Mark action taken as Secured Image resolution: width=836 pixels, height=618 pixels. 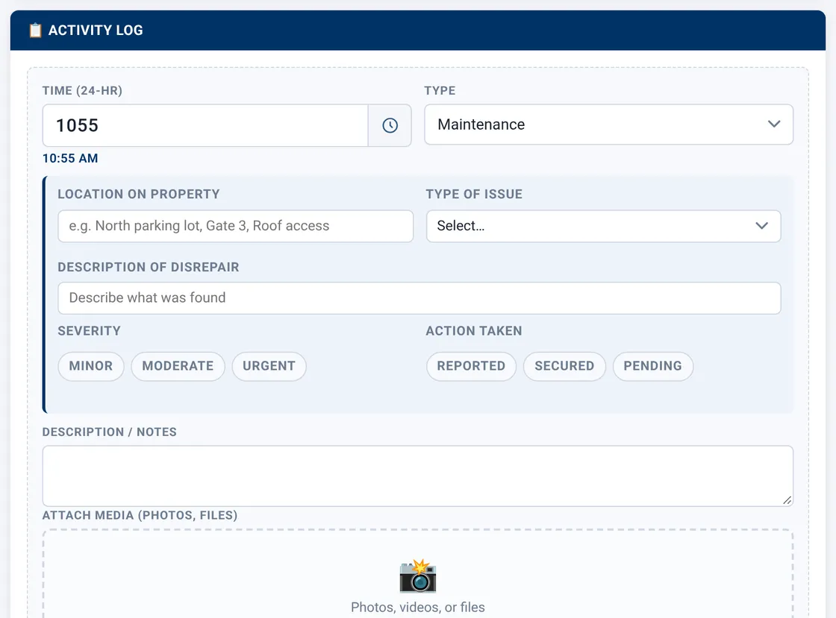point(564,366)
